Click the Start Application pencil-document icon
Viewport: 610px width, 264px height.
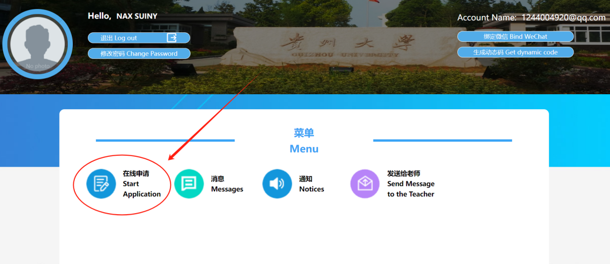[x=101, y=183]
